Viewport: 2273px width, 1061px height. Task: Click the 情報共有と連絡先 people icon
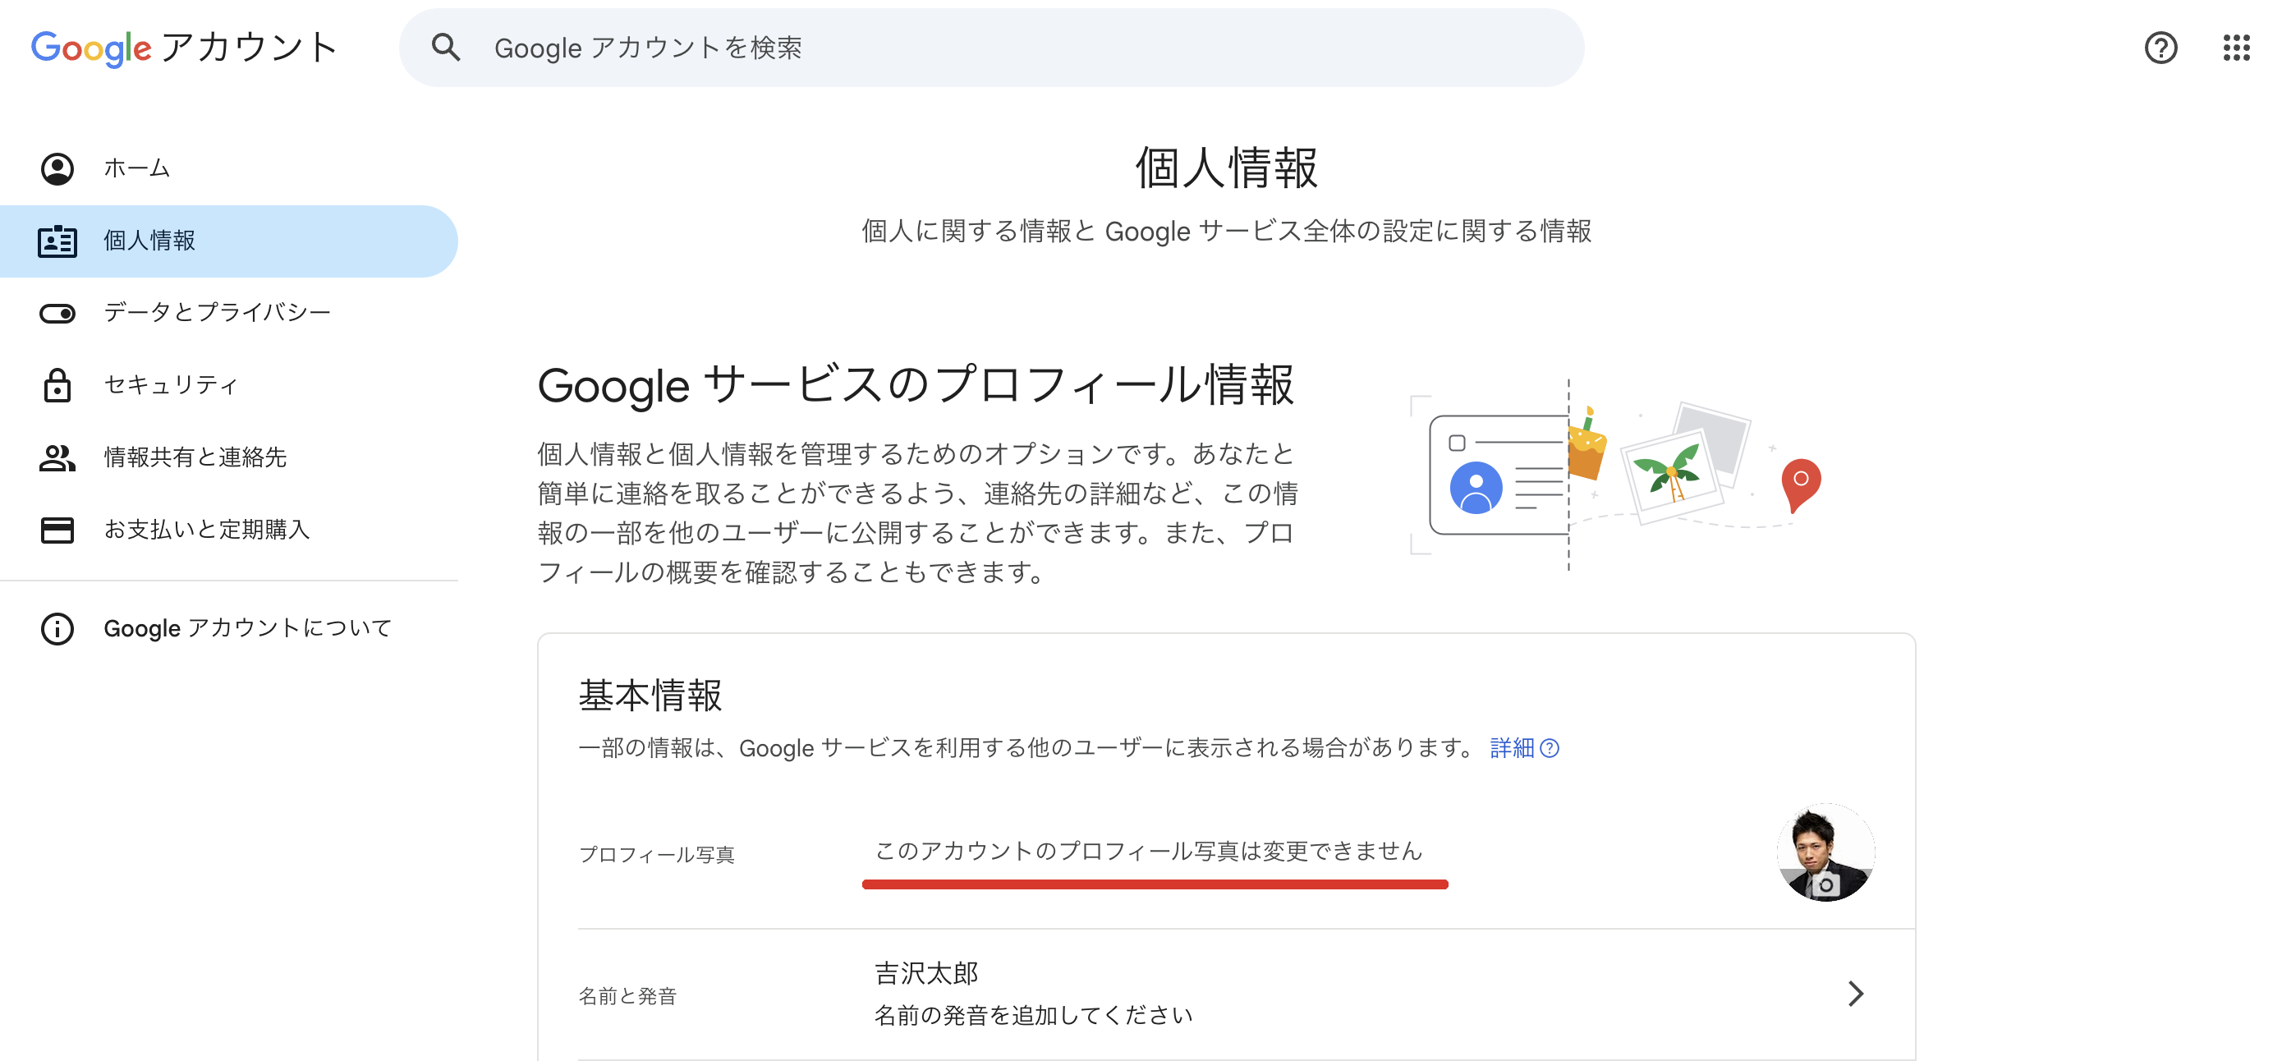pyautogui.click(x=57, y=457)
